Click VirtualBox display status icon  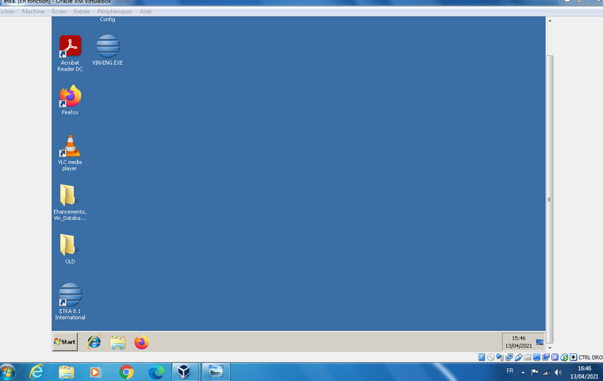(536, 357)
